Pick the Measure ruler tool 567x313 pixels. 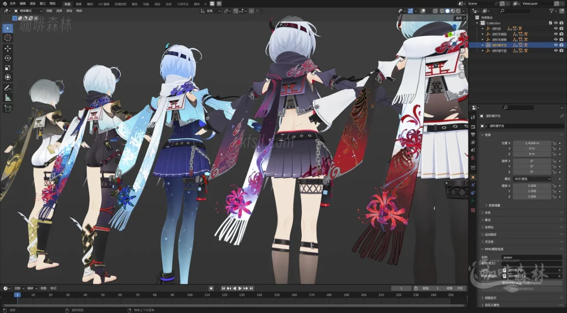point(8,97)
